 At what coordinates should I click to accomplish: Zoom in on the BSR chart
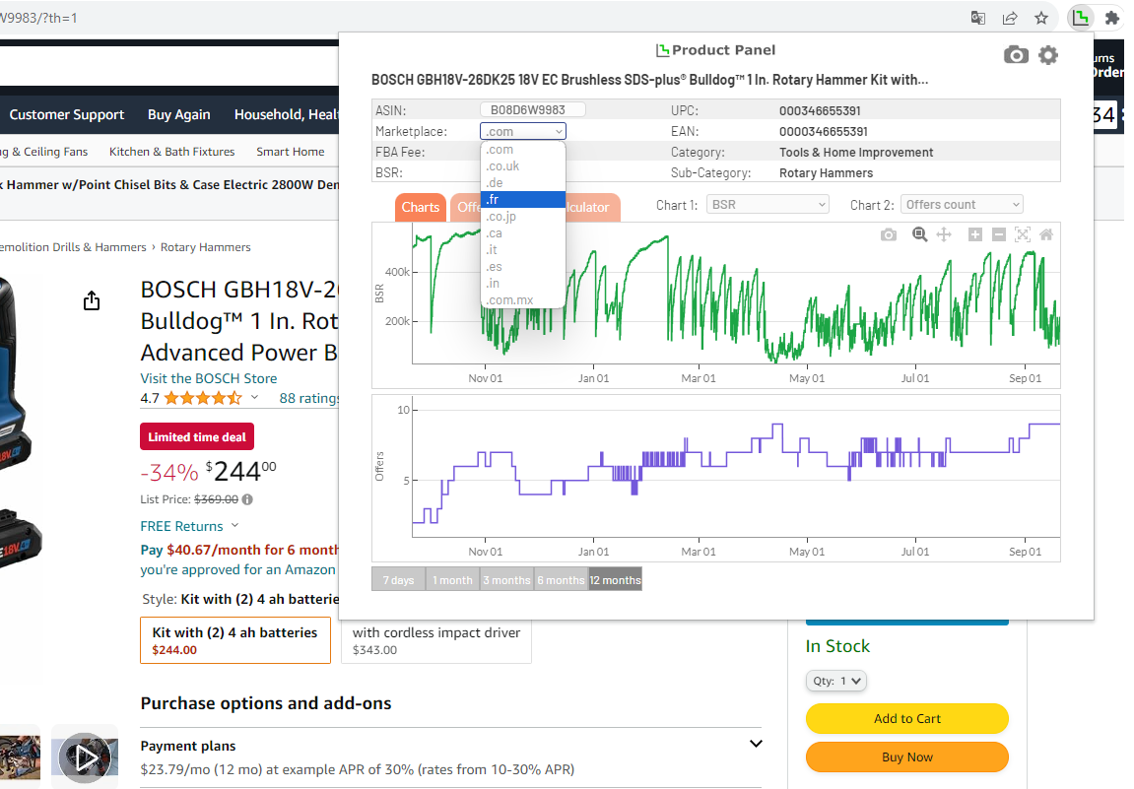pyautogui.click(x=975, y=234)
